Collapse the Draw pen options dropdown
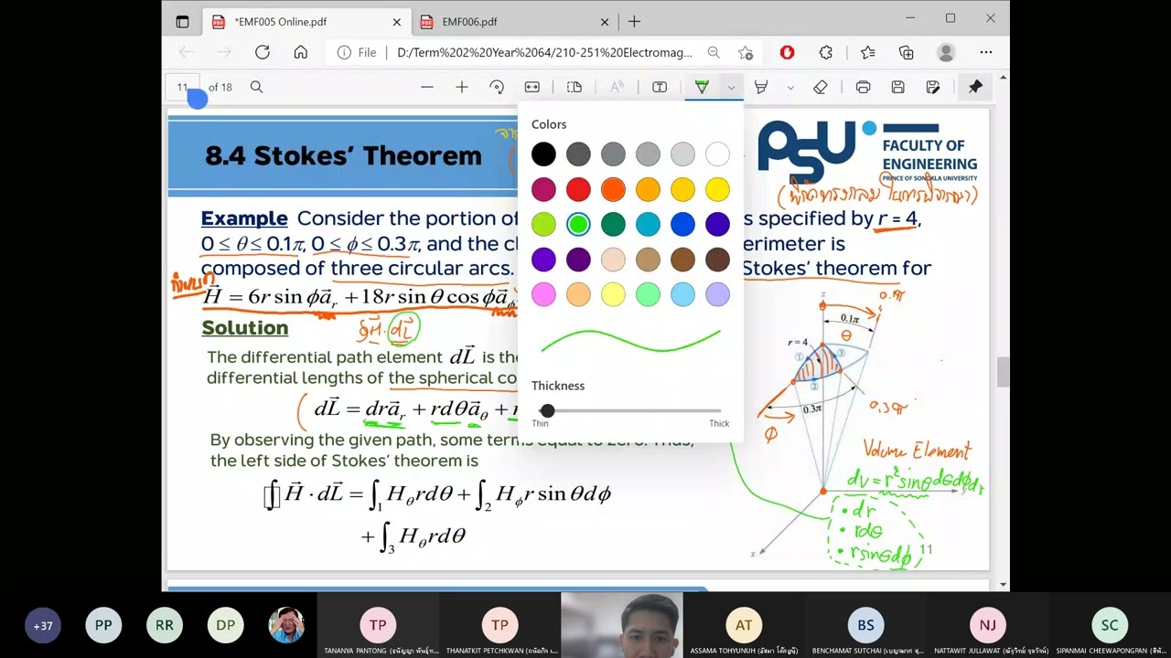This screenshot has width=1171, height=658. tap(731, 87)
